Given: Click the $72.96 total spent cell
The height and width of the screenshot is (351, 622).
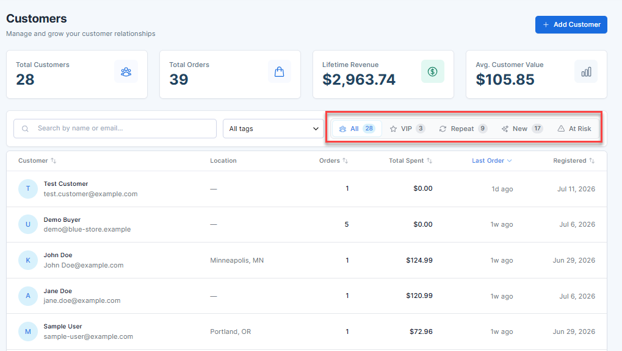Looking at the screenshot, I should pos(421,331).
